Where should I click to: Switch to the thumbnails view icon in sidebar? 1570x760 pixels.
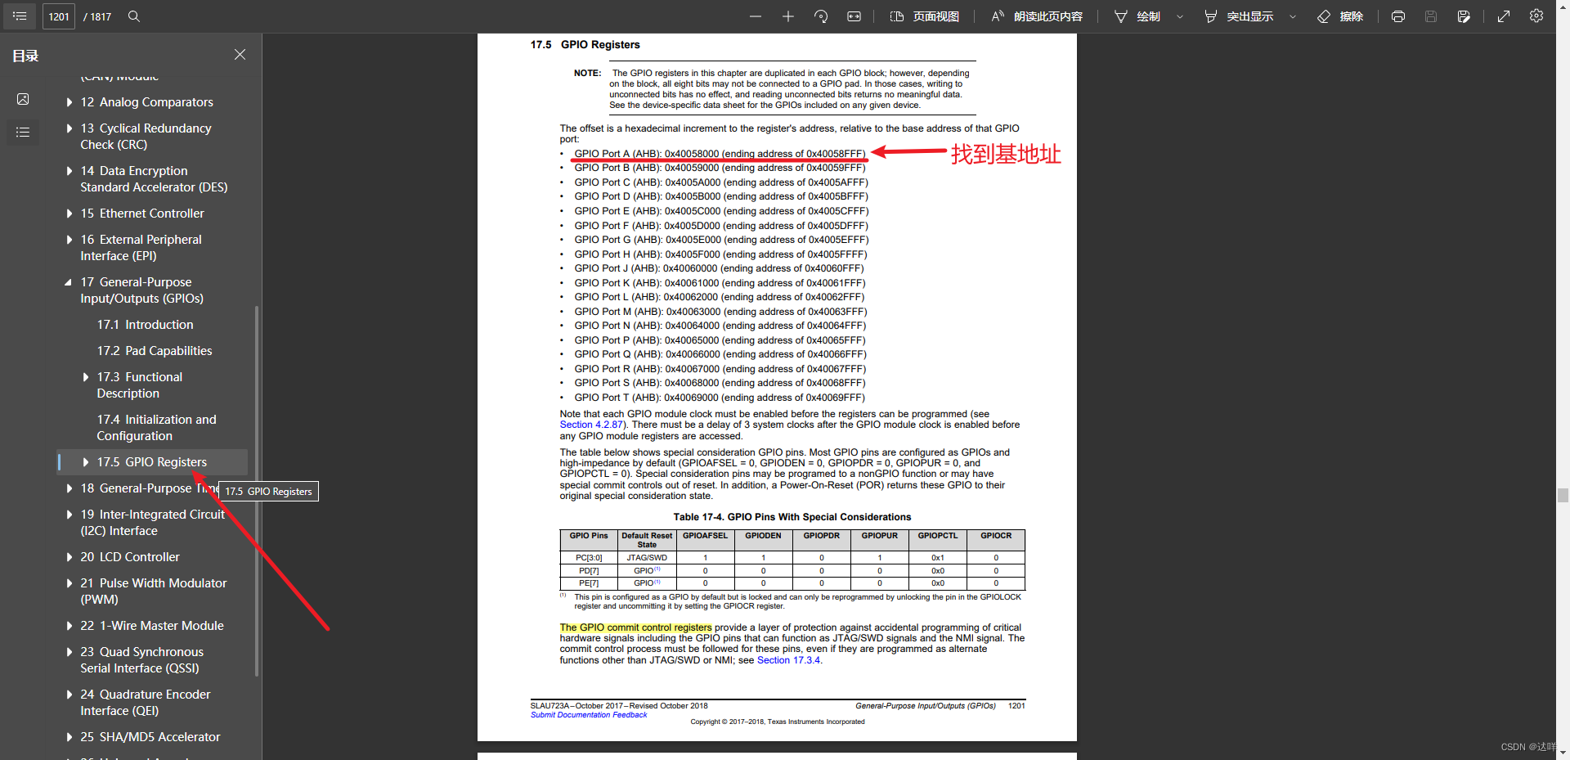(x=23, y=99)
